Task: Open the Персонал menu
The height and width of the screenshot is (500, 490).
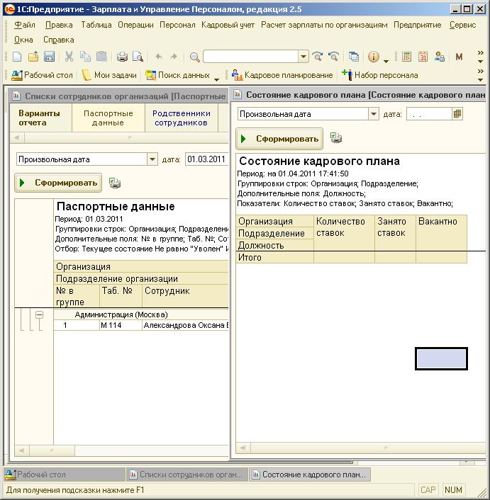Action: 177,25
